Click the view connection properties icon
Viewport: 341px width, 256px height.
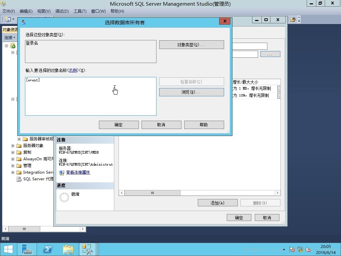coord(62,173)
